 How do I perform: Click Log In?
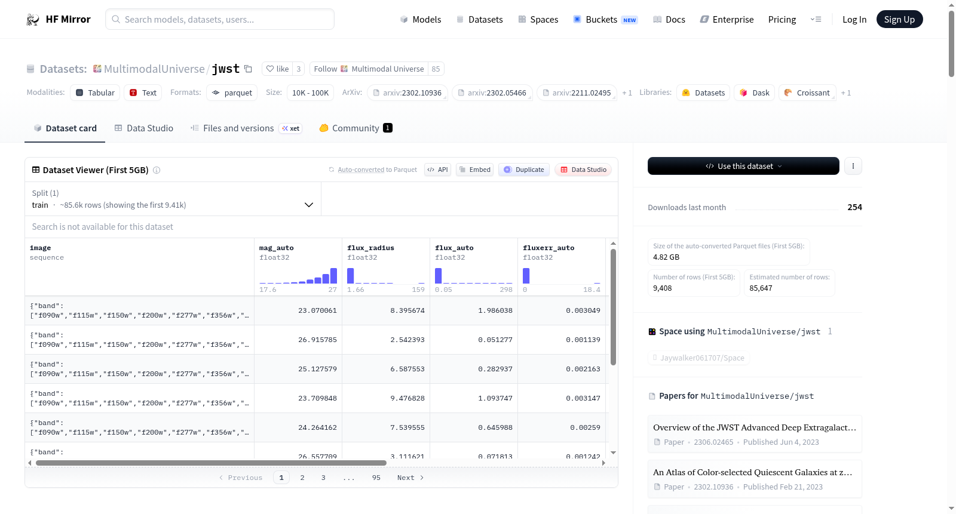tap(854, 19)
